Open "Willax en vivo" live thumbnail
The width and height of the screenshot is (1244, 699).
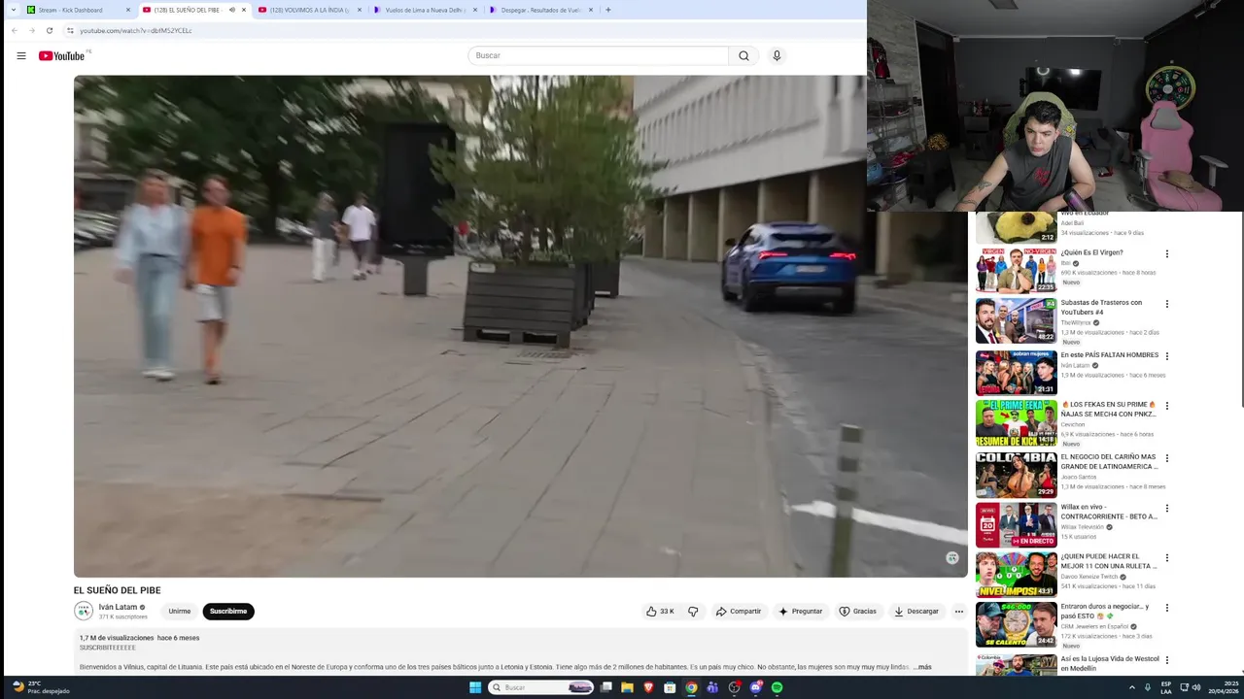pos(1017,524)
